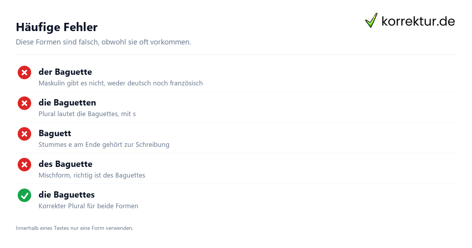This screenshot has height=248, width=472.
Task: Click explanation 'Maskulin gibt es nicht'
Action: pos(121,83)
